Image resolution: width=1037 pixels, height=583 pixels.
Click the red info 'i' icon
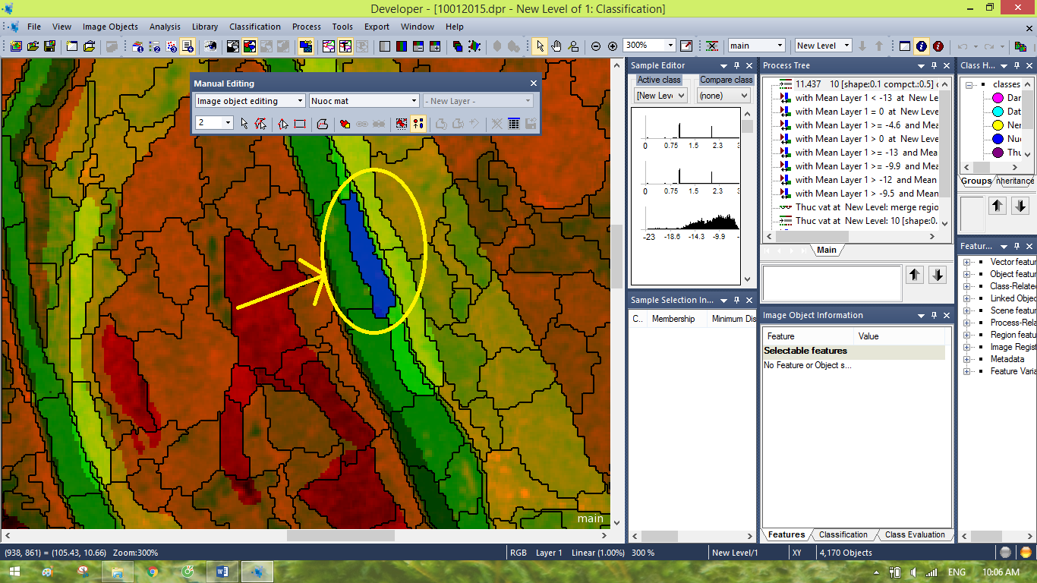[938, 46]
